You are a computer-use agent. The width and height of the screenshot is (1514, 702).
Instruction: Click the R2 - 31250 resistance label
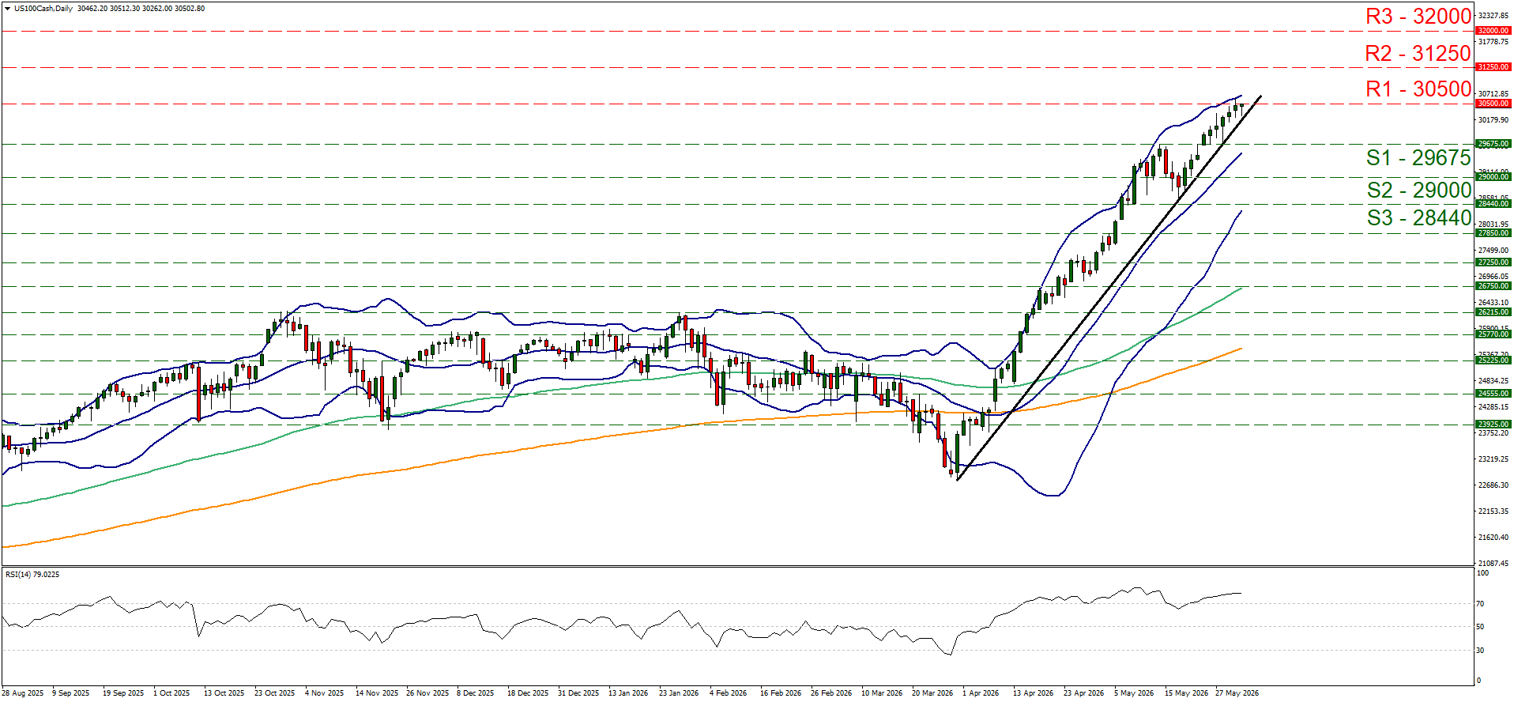click(1418, 53)
